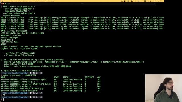Click the yellow minimize window button

(x=4, y=4)
